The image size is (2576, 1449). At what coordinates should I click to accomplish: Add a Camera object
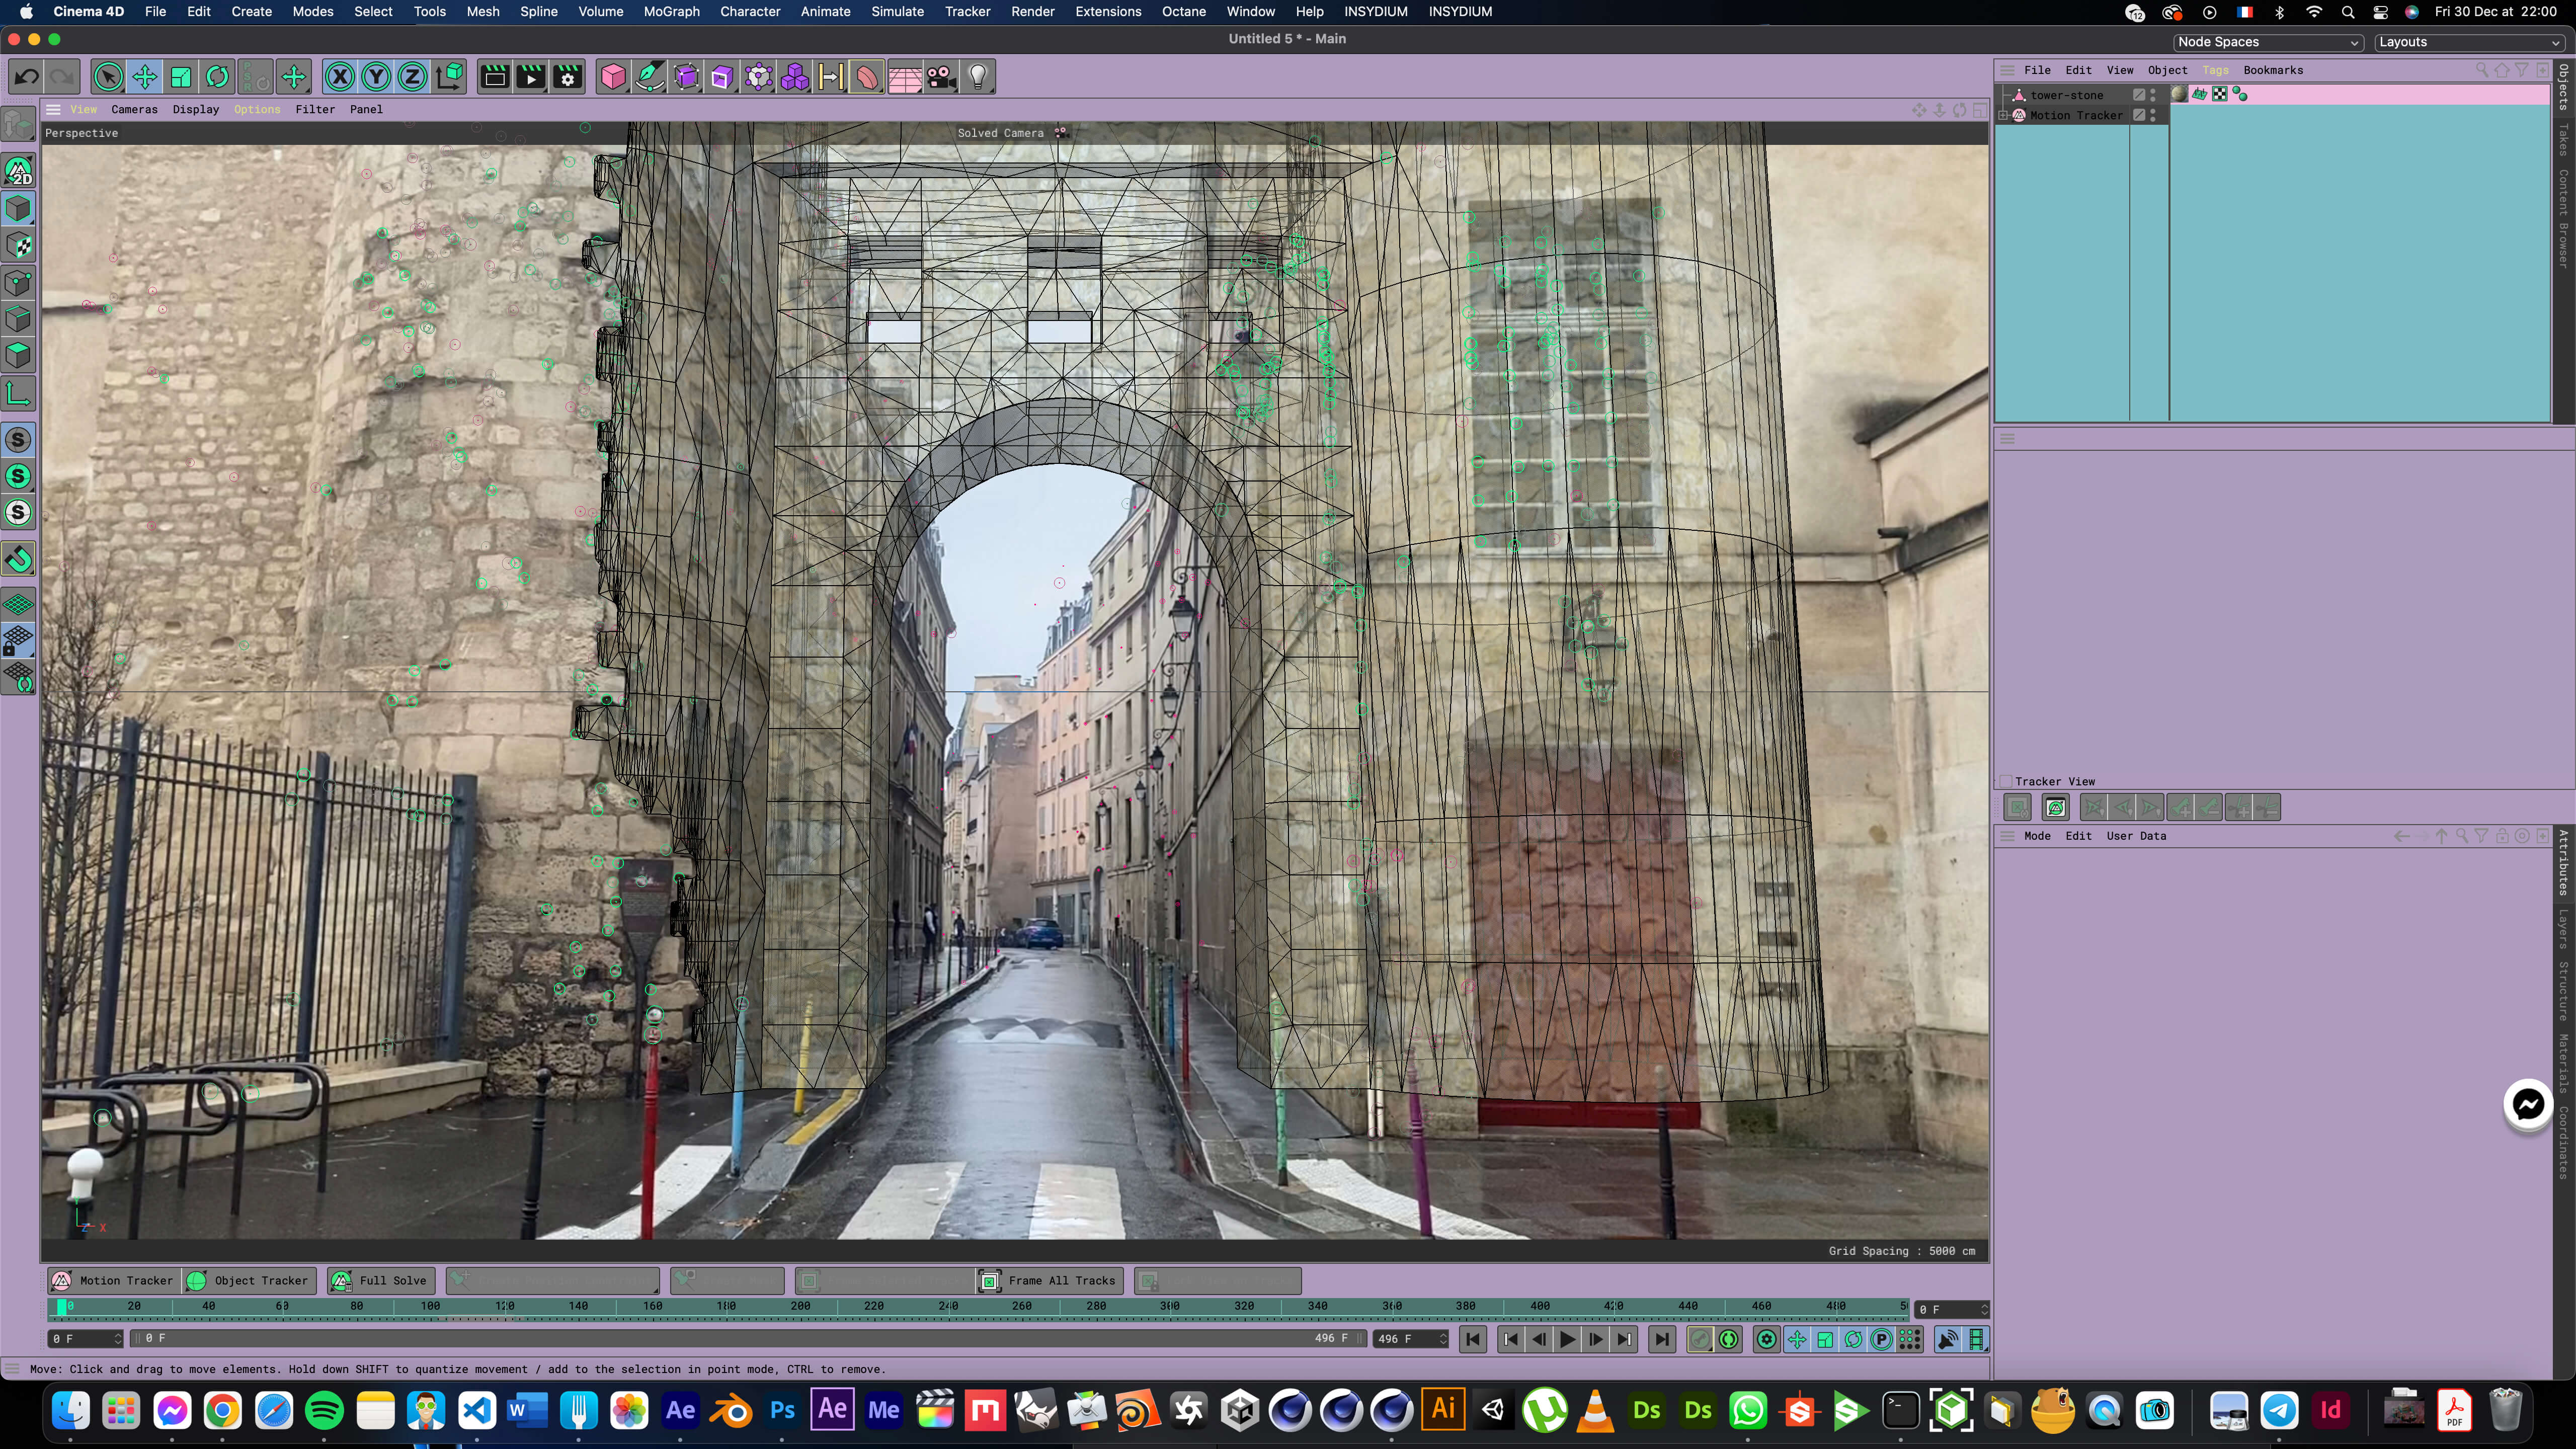(x=941, y=78)
